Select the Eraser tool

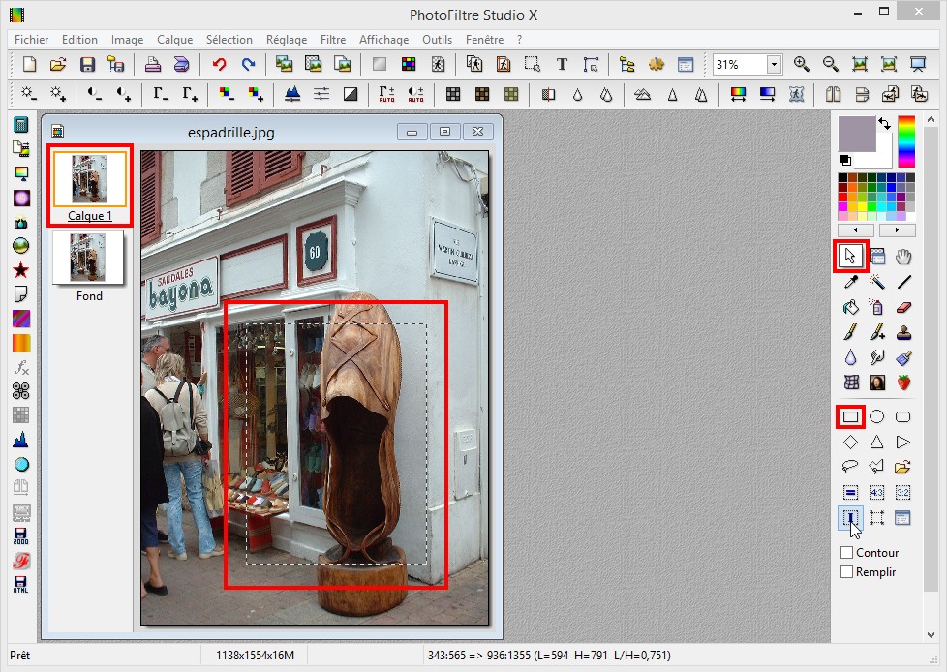click(x=903, y=307)
